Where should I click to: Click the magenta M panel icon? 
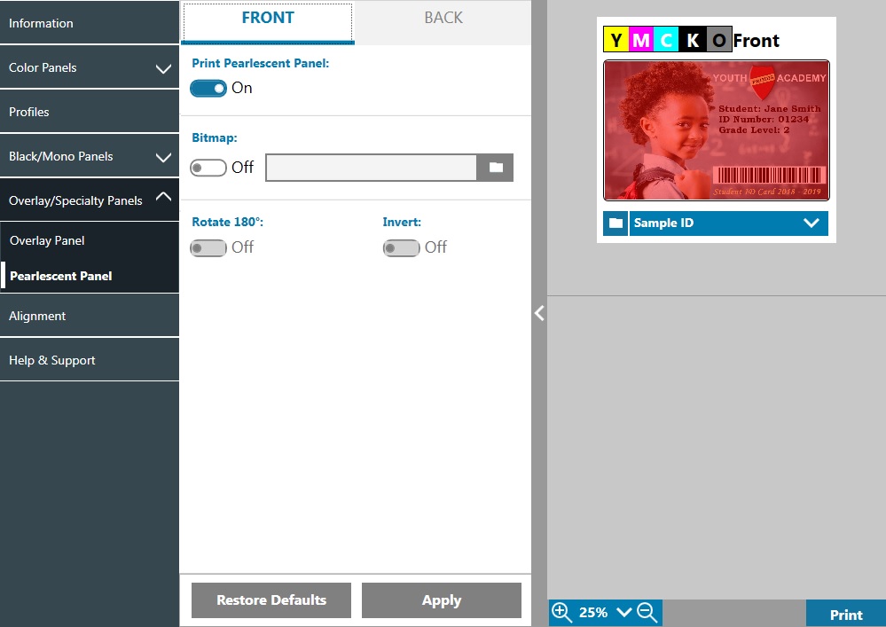click(x=641, y=40)
